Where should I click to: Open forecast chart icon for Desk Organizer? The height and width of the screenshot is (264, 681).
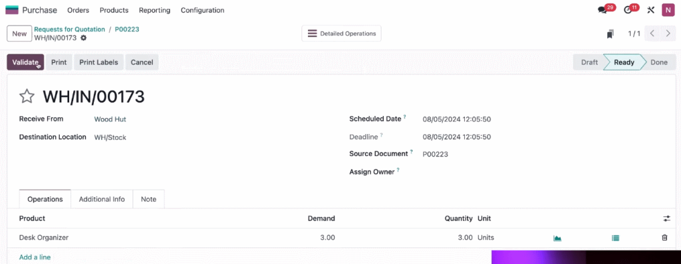tap(557, 237)
